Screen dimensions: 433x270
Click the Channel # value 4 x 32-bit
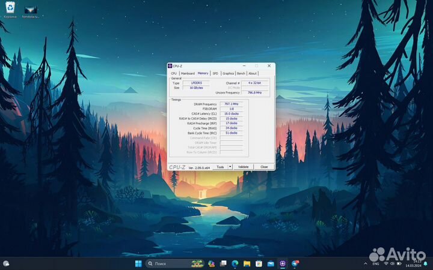click(x=254, y=83)
